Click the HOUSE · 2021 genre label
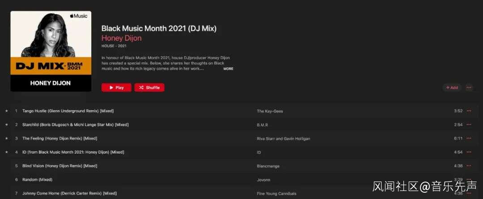This screenshot has width=483, height=199. 114,46
